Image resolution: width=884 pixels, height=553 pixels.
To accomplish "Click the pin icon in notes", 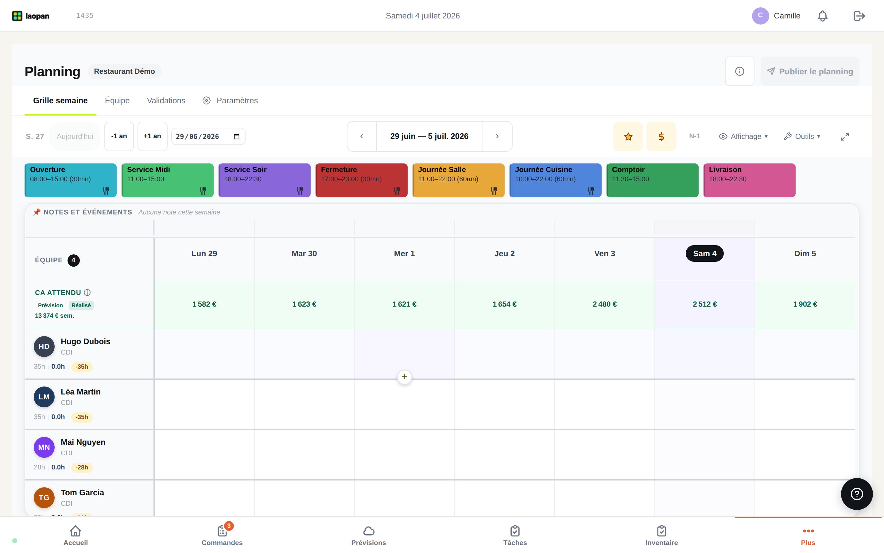I will pyautogui.click(x=37, y=212).
